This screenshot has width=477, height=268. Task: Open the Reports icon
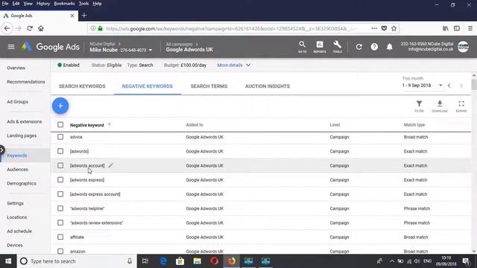pyautogui.click(x=320, y=47)
